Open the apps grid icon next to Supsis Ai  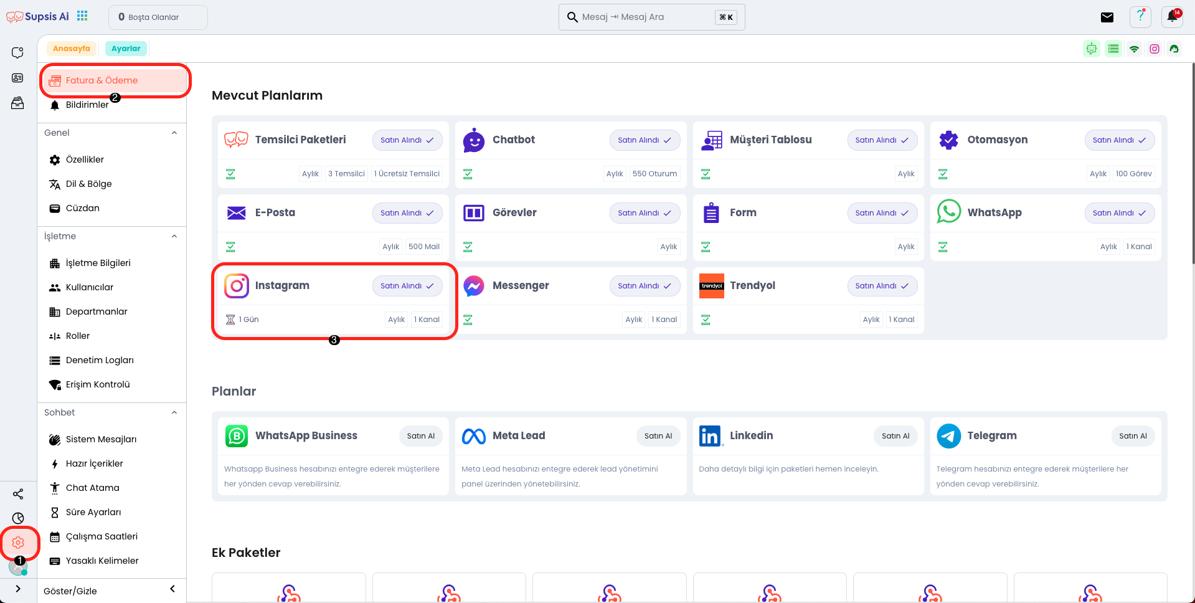click(82, 16)
